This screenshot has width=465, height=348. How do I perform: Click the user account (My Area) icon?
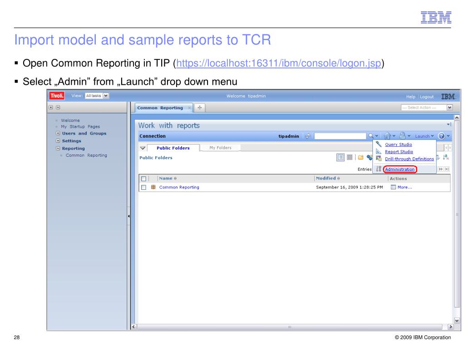click(402, 135)
